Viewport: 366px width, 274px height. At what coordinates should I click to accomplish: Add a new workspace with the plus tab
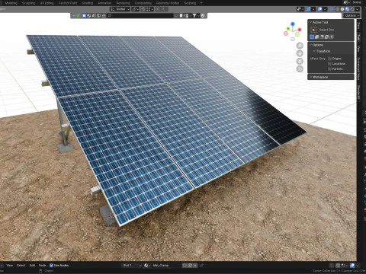click(201, 3)
